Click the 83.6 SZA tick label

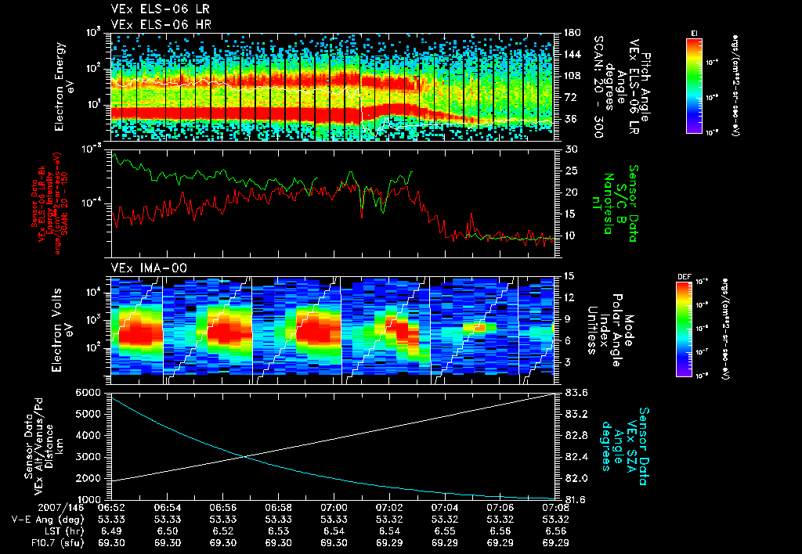[x=576, y=393]
